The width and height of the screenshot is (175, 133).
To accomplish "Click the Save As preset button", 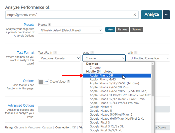I will pyautogui.click(x=136, y=29).
